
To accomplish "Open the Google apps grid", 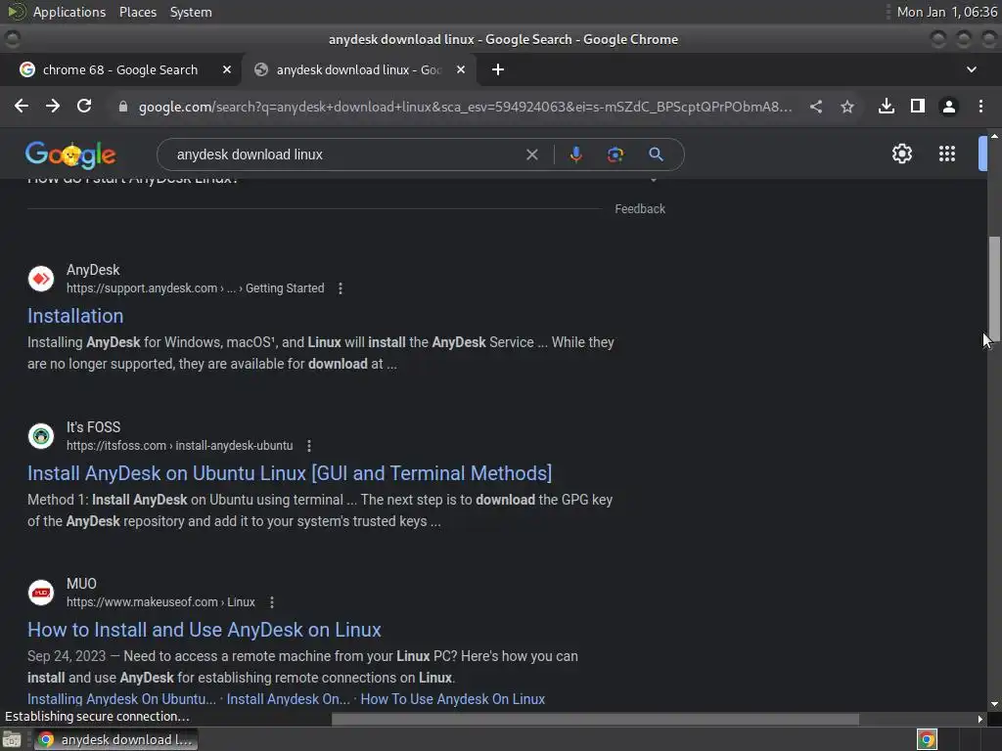I will pos(947,154).
